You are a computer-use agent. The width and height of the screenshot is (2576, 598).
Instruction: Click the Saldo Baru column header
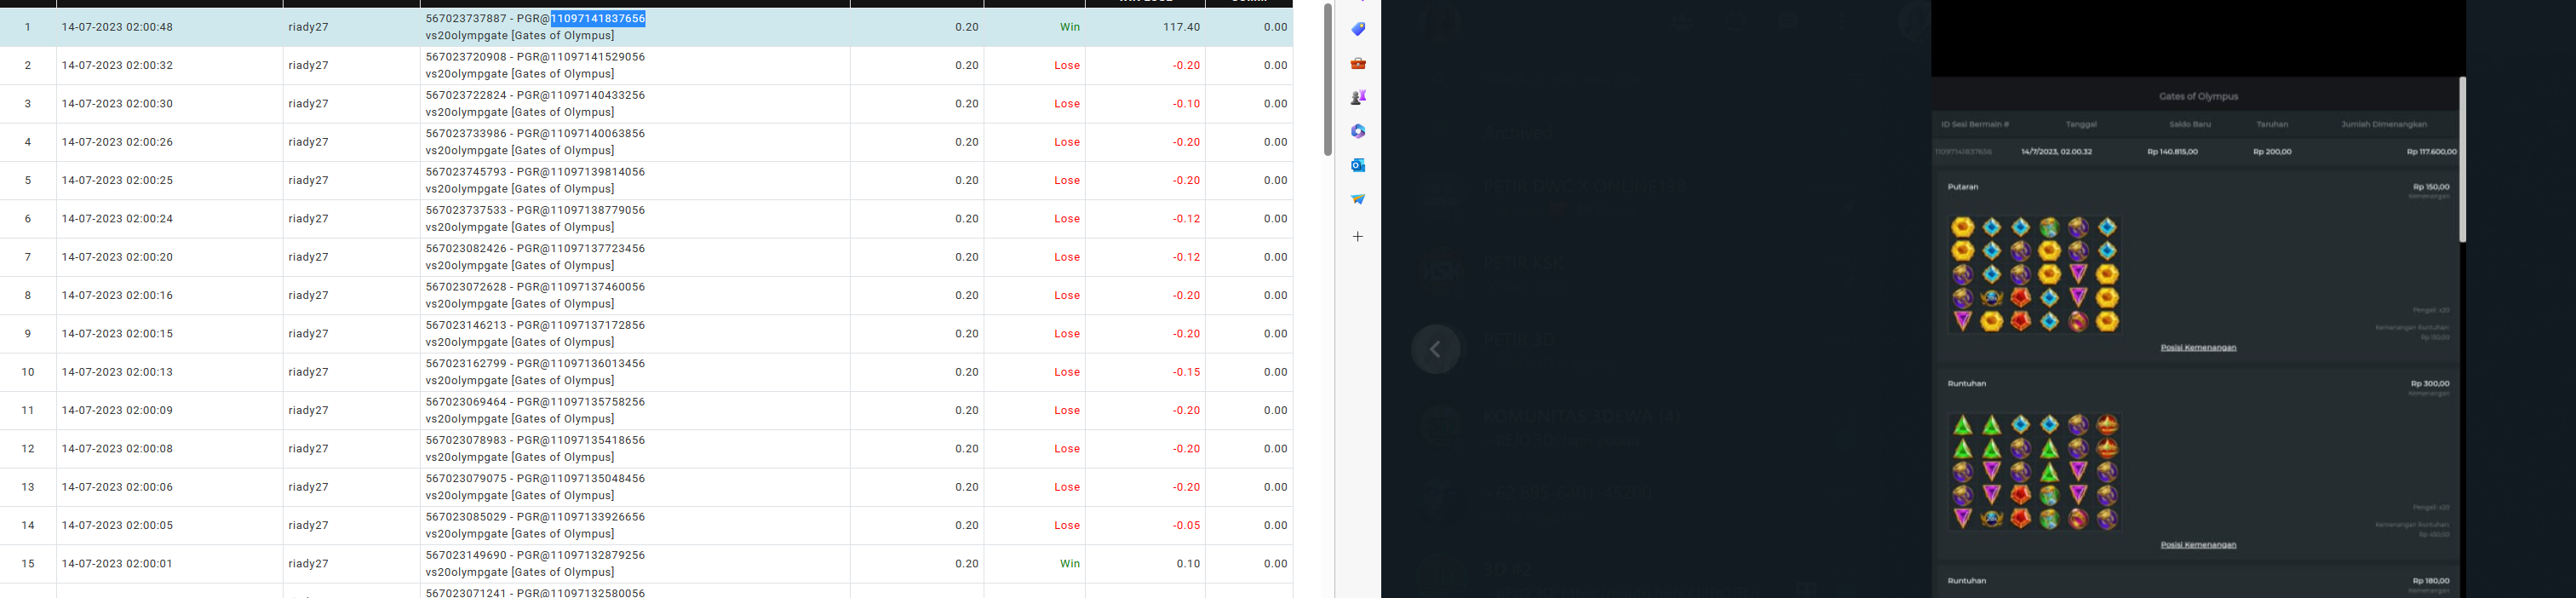(x=2189, y=125)
